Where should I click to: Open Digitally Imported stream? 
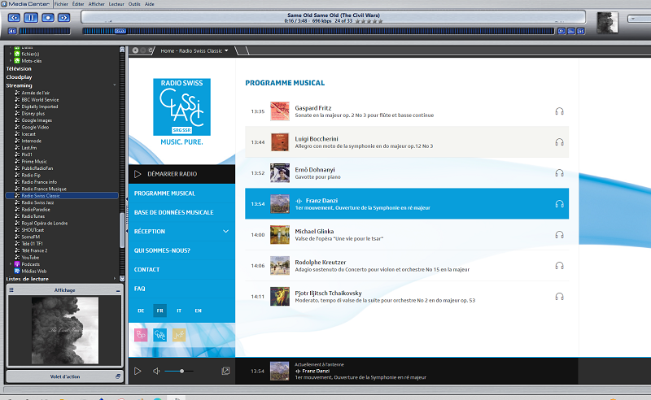pos(39,107)
